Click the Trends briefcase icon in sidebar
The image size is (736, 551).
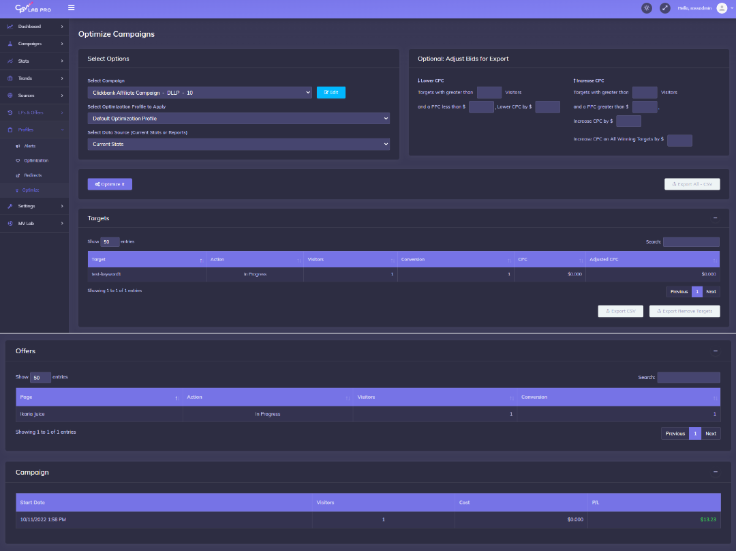click(x=10, y=77)
